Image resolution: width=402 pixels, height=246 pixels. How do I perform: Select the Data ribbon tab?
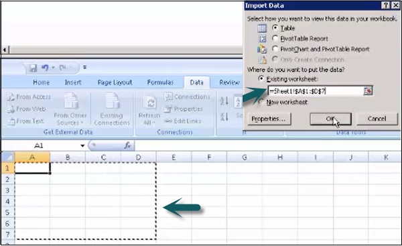point(196,82)
